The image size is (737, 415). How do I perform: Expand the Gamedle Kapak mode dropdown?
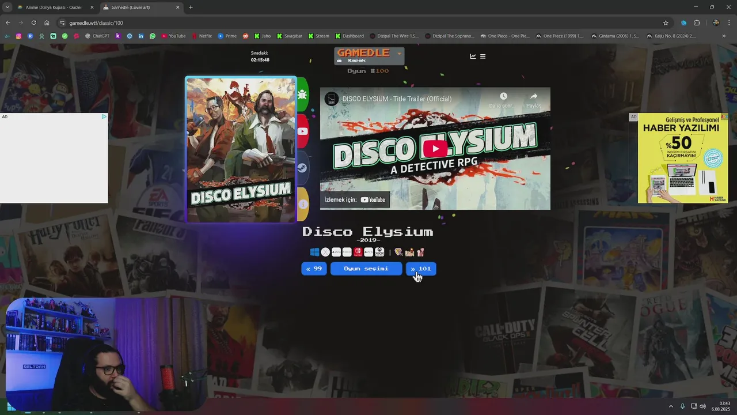pyautogui.click(x=369, y=56)
